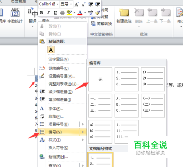Viewport: 183px width, 167px height.
Task: Toggle Underline in the mini toolbar
Action: [55, 13]
